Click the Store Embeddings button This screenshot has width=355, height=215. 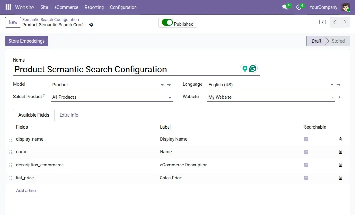27,41
